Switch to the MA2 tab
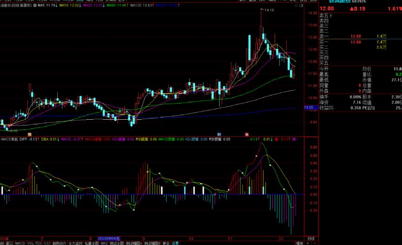 coord(104,243)
